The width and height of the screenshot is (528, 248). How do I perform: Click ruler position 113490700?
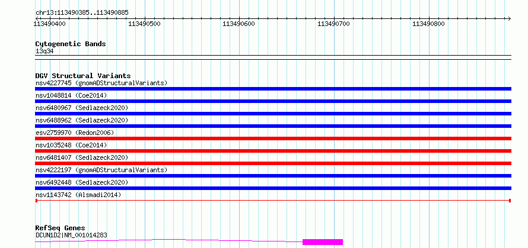(333, 24)
